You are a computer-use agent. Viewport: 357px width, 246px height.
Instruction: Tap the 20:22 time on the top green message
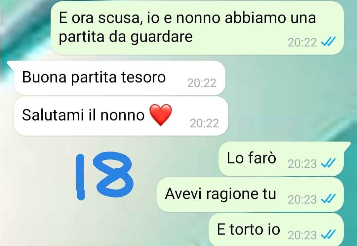(x=302, y=42)
